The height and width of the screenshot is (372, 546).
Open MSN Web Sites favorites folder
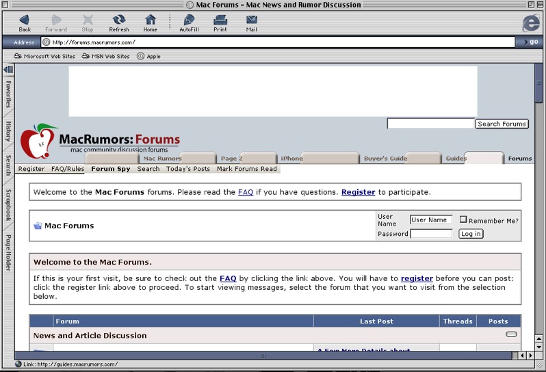105,56
